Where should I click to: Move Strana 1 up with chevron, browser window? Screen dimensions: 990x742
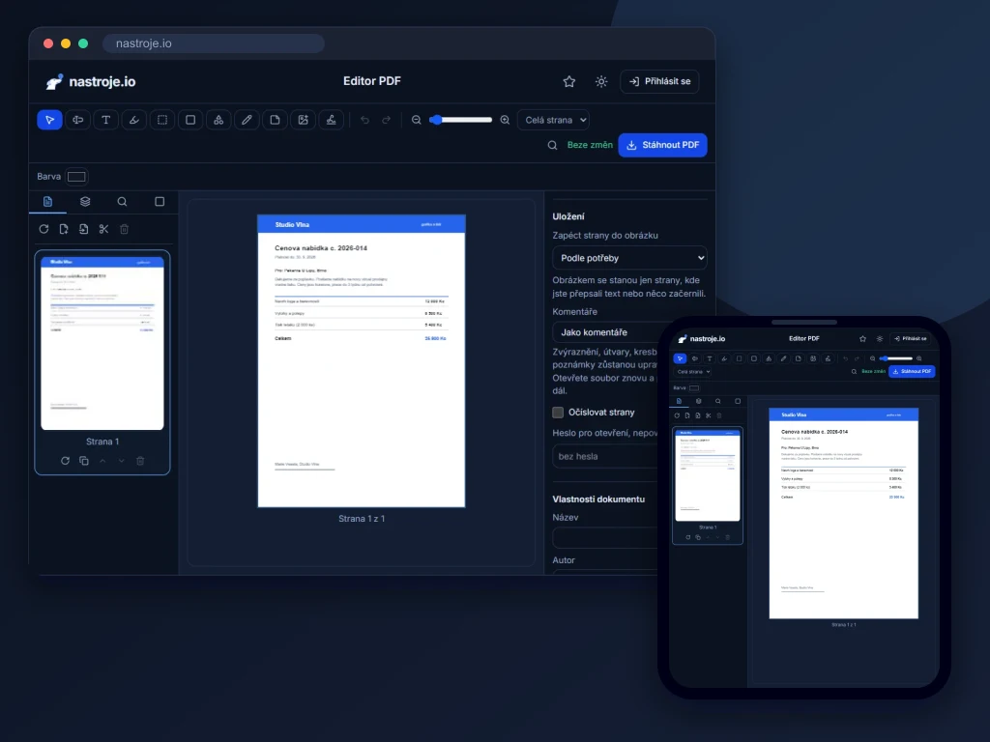pos(102,461)
